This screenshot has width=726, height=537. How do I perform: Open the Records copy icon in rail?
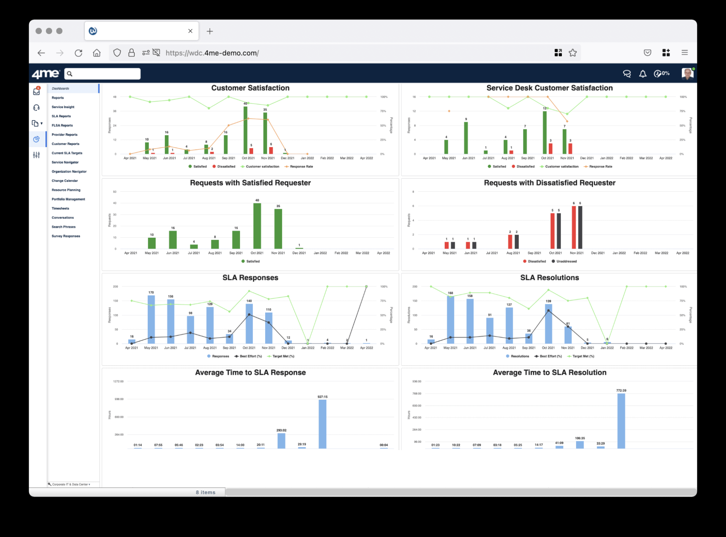pyautogui.click(x=35, y=123)
